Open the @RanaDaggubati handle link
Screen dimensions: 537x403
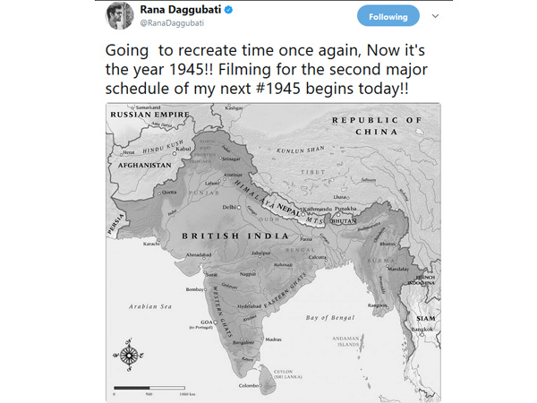[x=172, y=23]
